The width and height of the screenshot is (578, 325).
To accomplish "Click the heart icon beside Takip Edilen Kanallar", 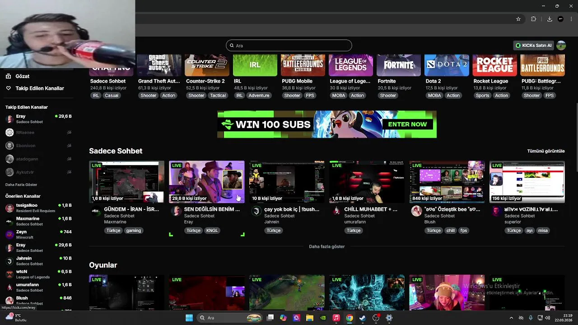I will 8,88.
